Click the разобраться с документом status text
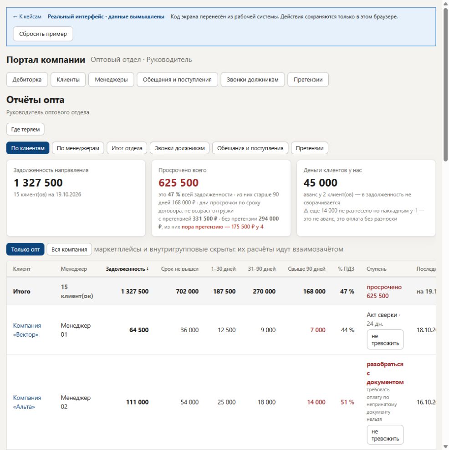 pyautogui.click(x=385, y=373)
